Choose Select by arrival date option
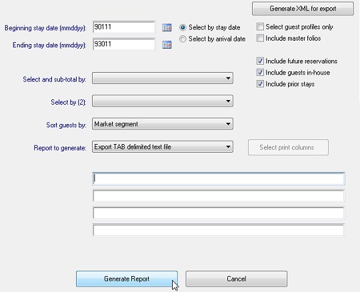 coord(183,39)
